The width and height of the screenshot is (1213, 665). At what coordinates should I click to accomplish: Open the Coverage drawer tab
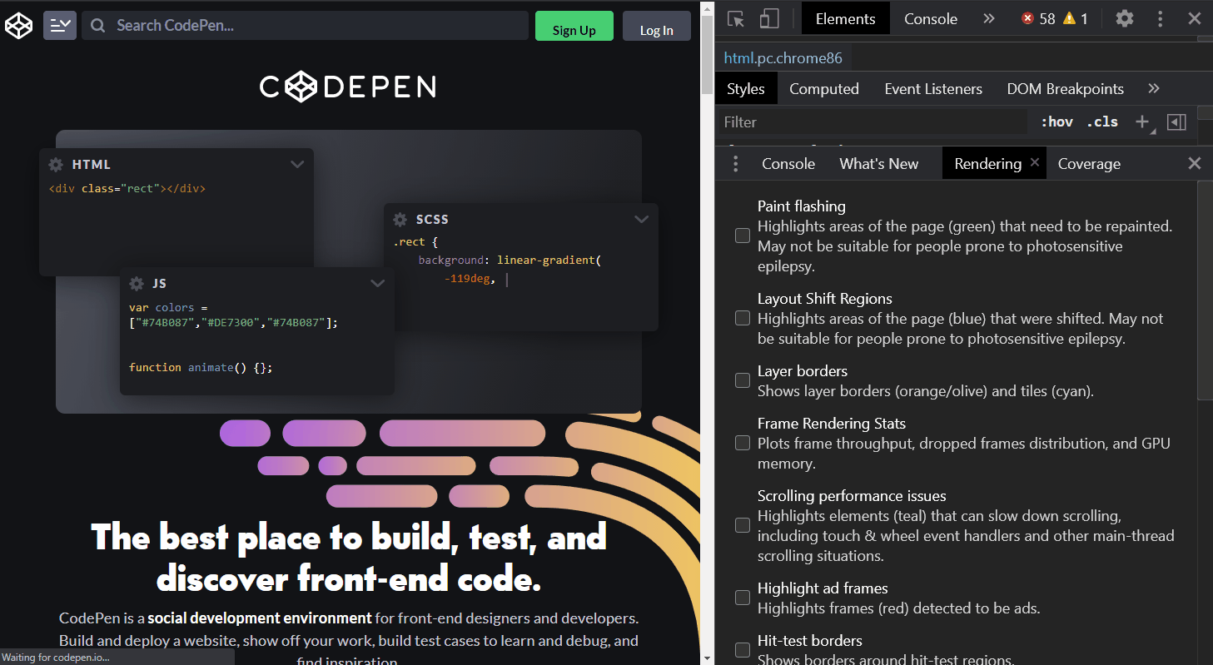click(x=1088, y=164)
